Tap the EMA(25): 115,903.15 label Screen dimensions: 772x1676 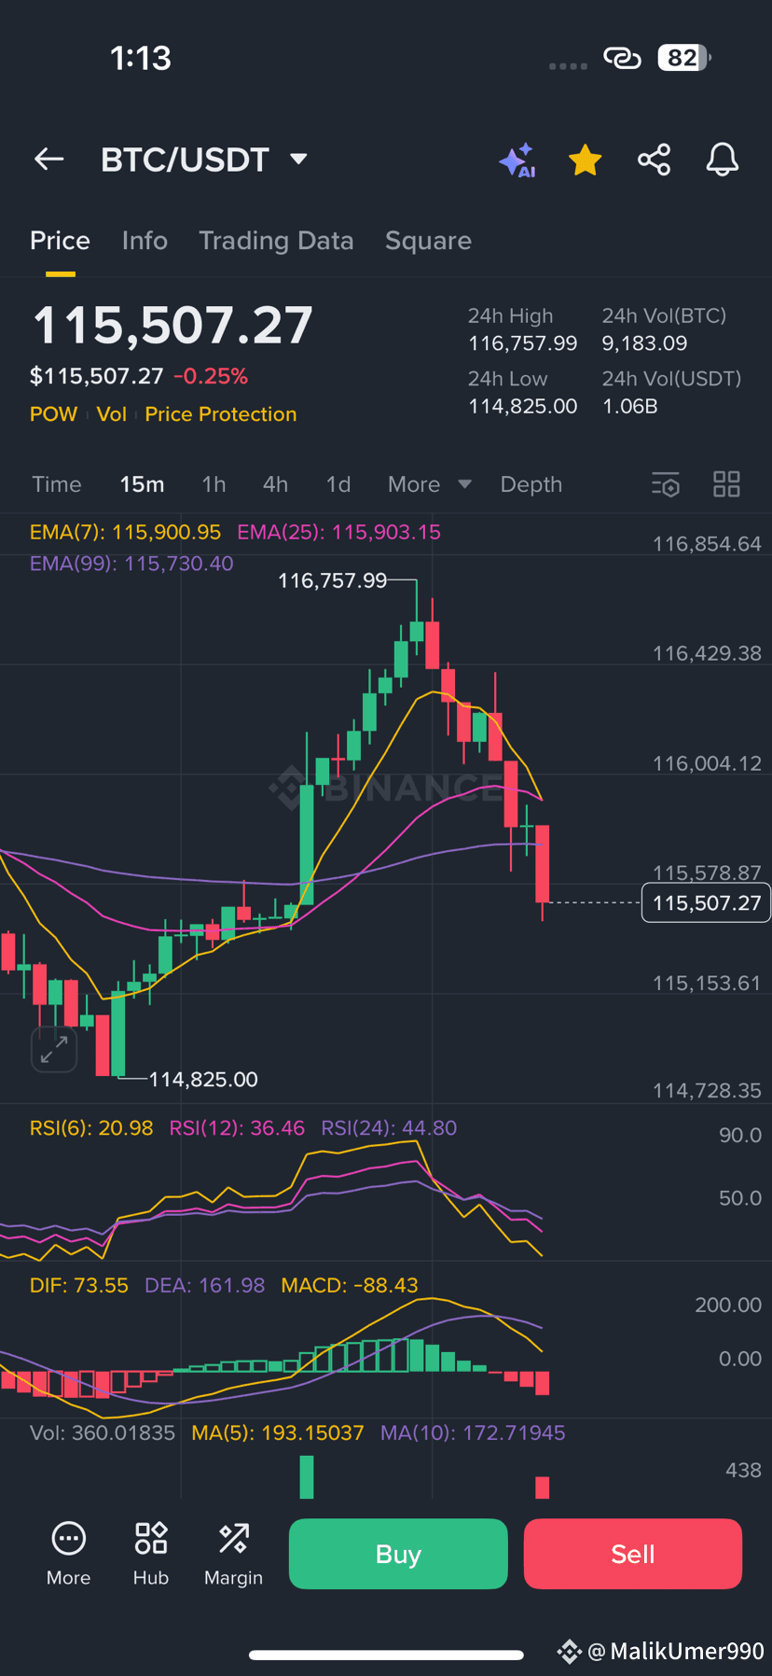click(338, 532)
